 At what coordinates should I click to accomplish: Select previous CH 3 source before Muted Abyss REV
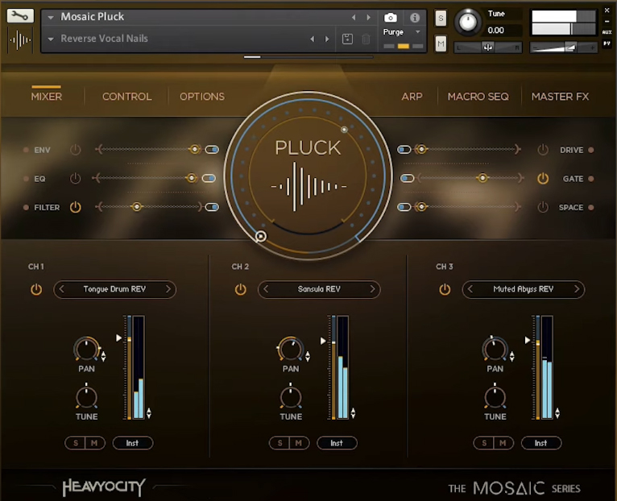click(x=470, y=289)
